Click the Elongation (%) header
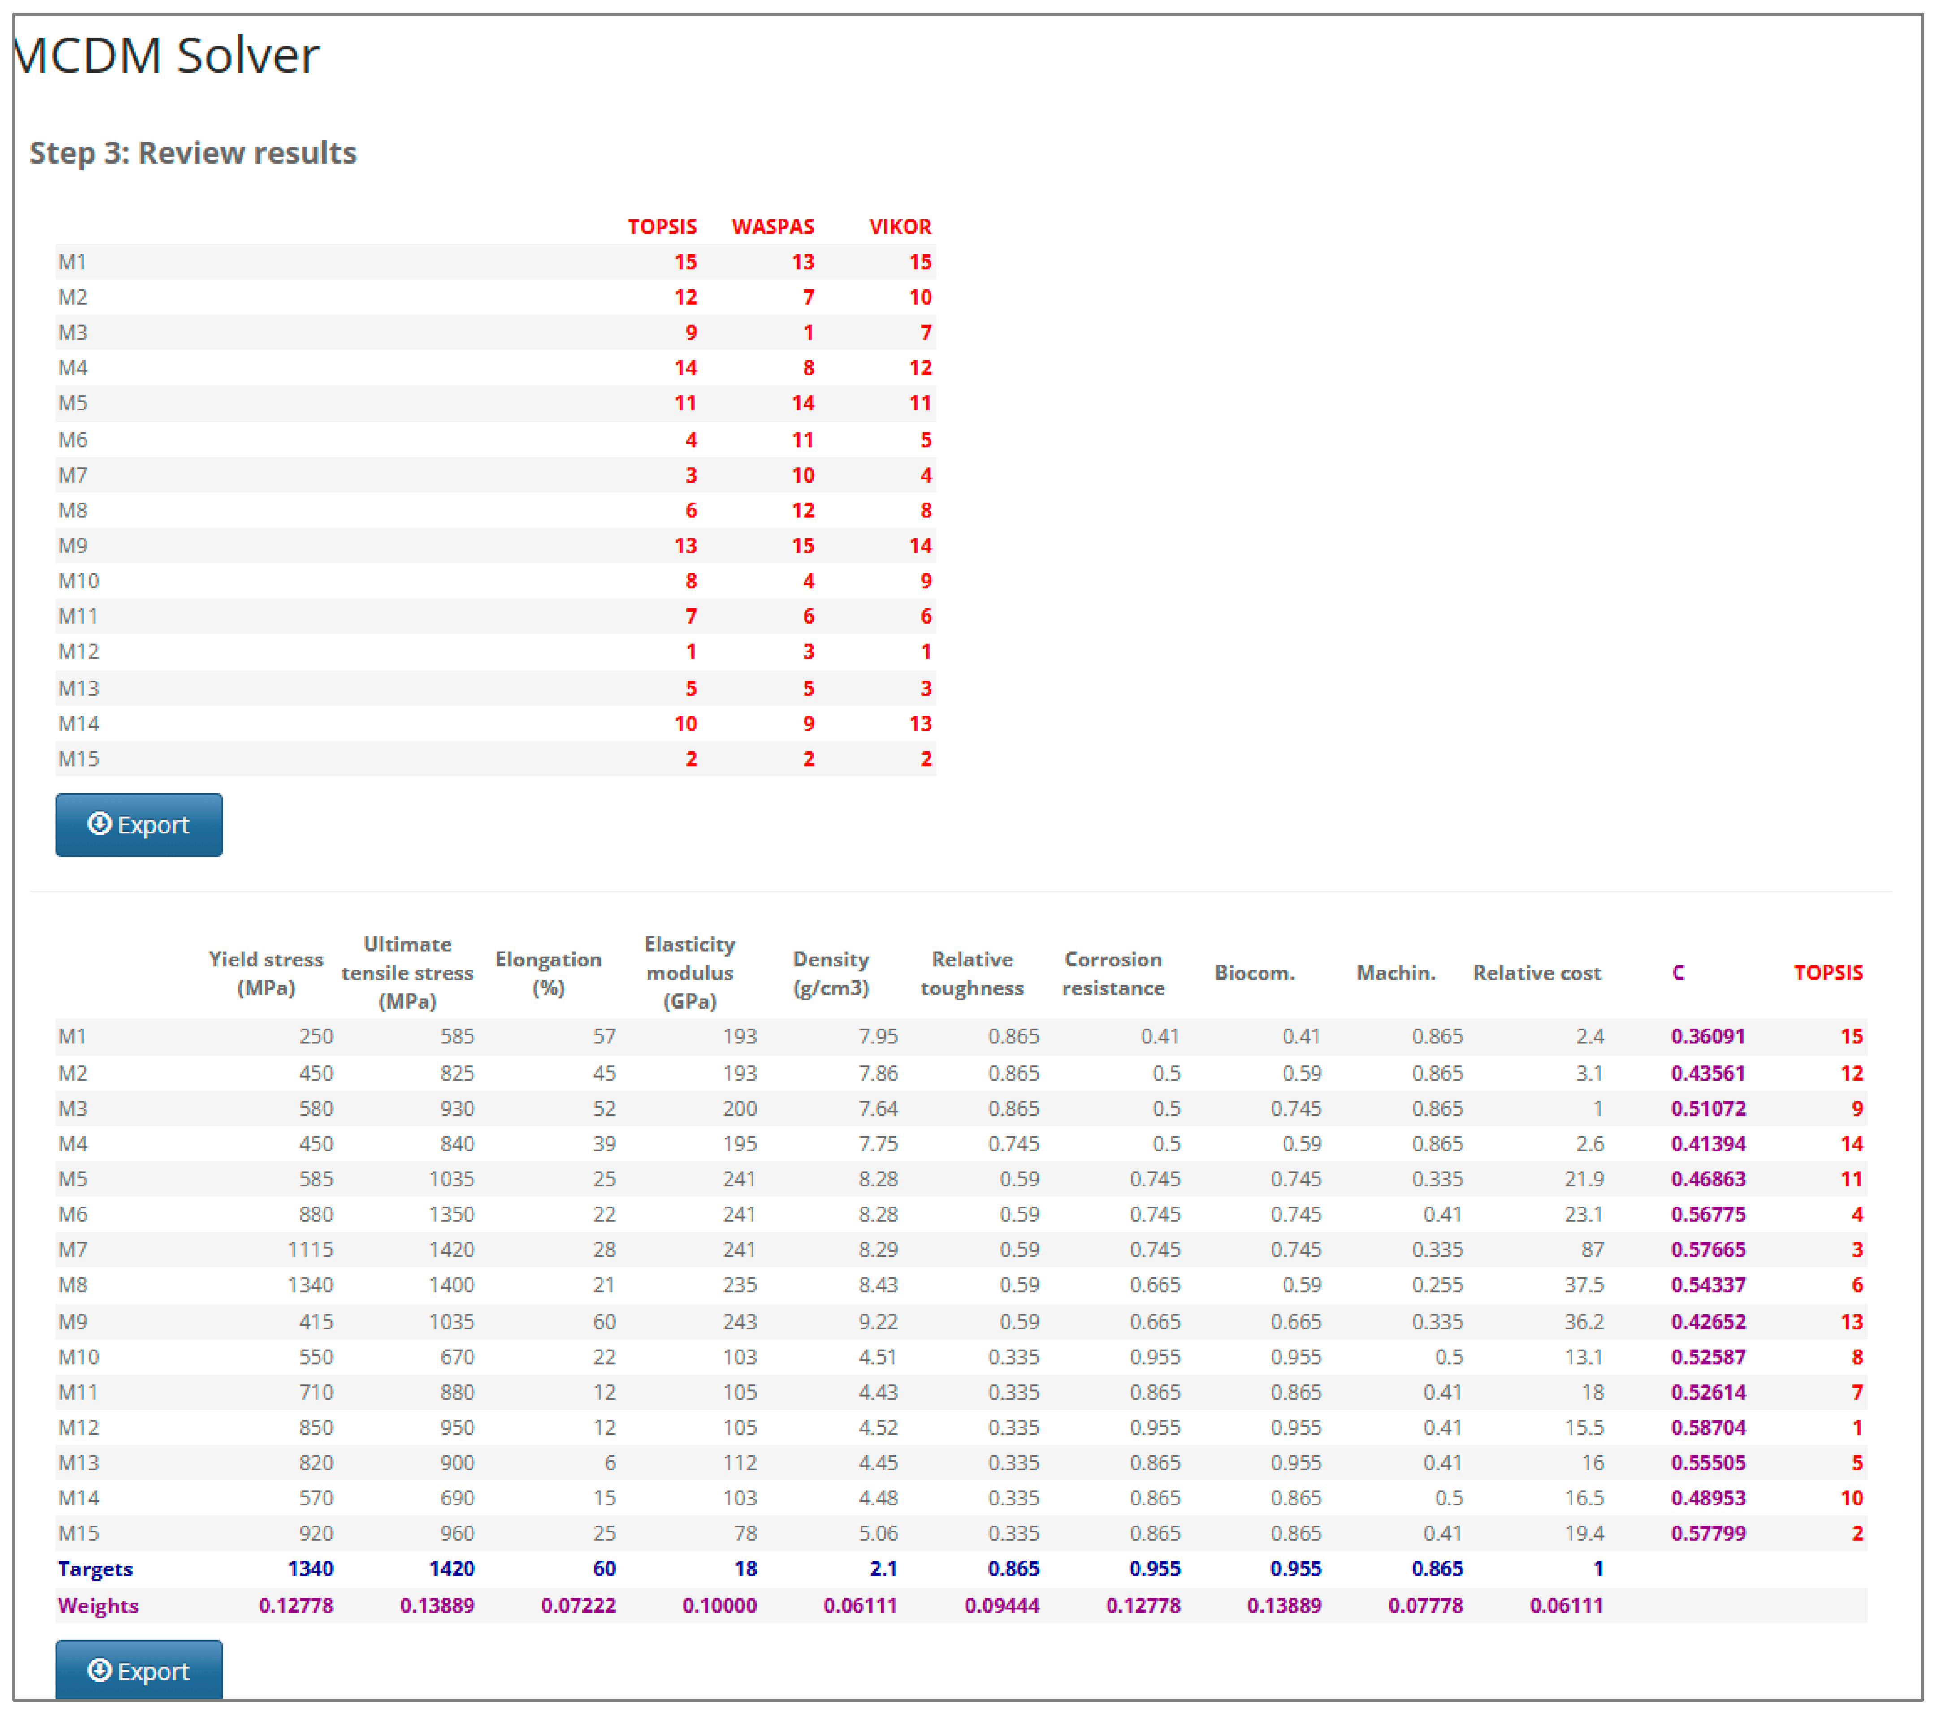 pyautogui.click(x=548, y=973)
